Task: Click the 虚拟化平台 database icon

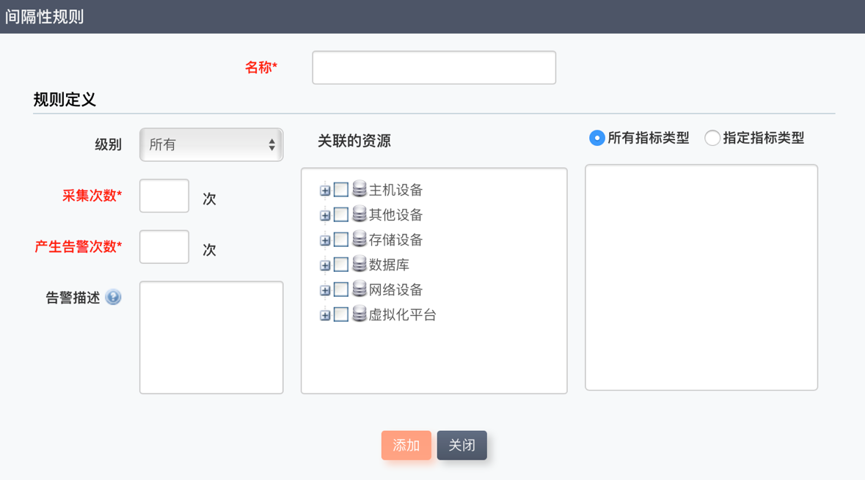Action: click(359, 314)
